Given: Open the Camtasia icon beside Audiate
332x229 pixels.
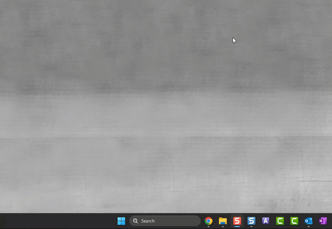Looking at the screenshot, I should pyautogui.click(x=280, y=221).
